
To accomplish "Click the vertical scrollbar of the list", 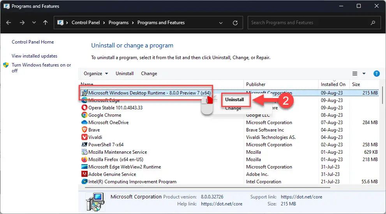I will [382, 95].
